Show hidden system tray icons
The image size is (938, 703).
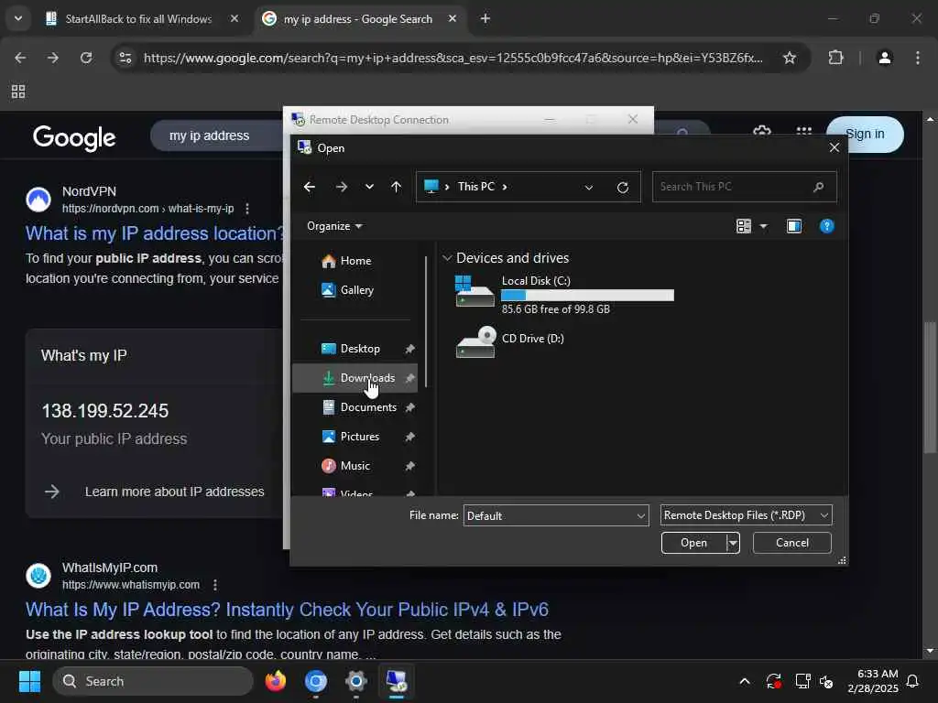745,681
